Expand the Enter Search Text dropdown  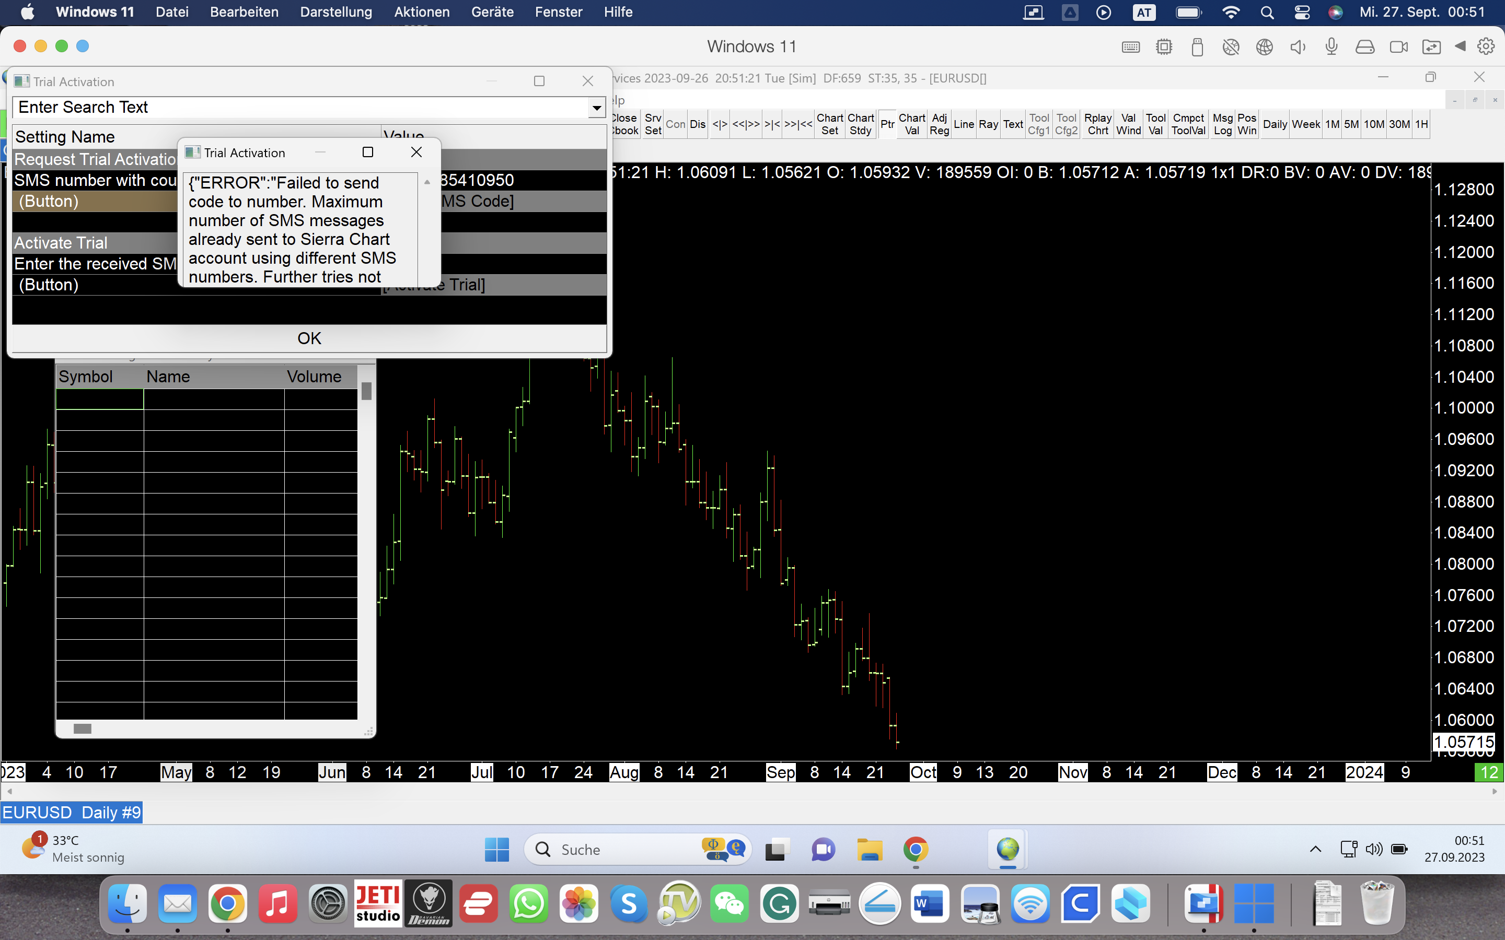point(596,108)
